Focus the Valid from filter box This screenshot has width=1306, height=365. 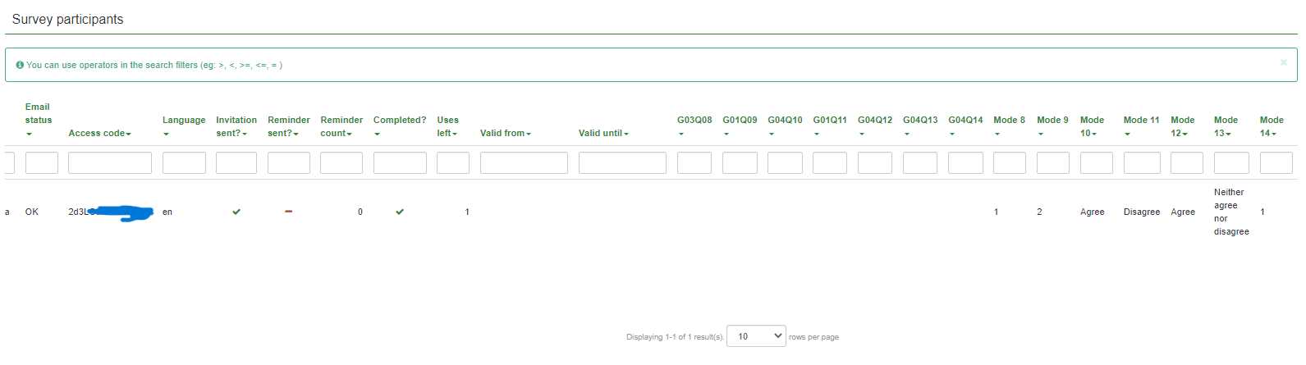click(524, 163)
